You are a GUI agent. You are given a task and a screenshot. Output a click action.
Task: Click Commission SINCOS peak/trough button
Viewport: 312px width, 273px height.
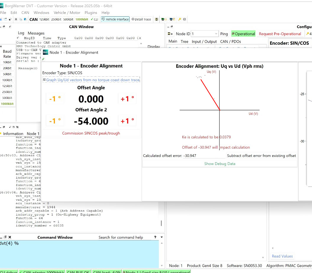click(x=91, y=133)
